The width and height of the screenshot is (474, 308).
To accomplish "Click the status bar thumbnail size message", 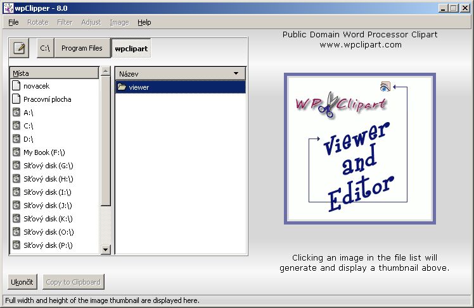I will pyautogui.click(x=102, y=300).
